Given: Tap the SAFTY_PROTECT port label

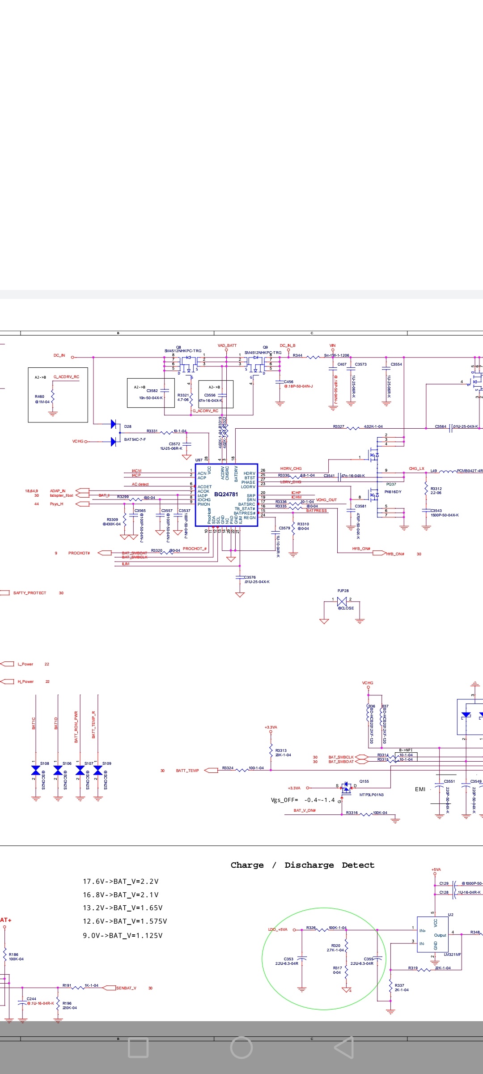Looking at the screenshot, I should coord(30,593).
